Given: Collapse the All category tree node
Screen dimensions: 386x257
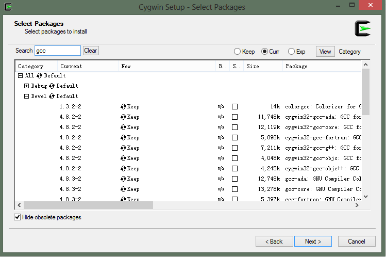Looking at the screenshot, I should coord(21,76).
